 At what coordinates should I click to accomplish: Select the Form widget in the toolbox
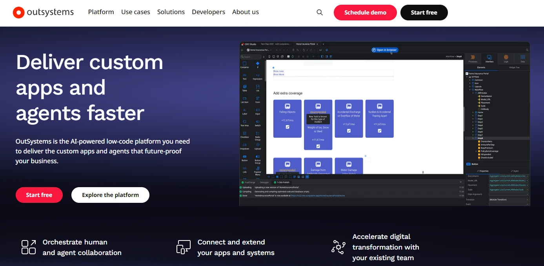[258, 100]
